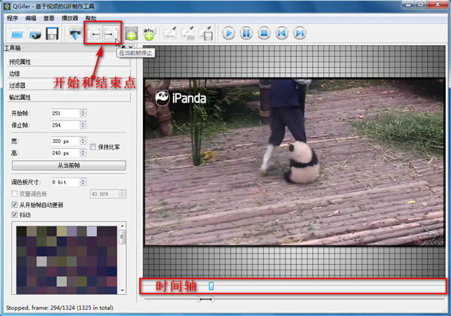451x316 pixels.
Task: Jump to the next frame
Action: pyautogui.click(x=300, y=34)
